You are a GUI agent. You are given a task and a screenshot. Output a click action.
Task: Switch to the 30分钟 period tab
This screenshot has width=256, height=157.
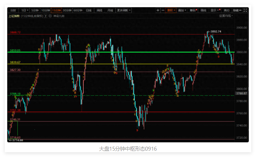click(x=67, y=10)
